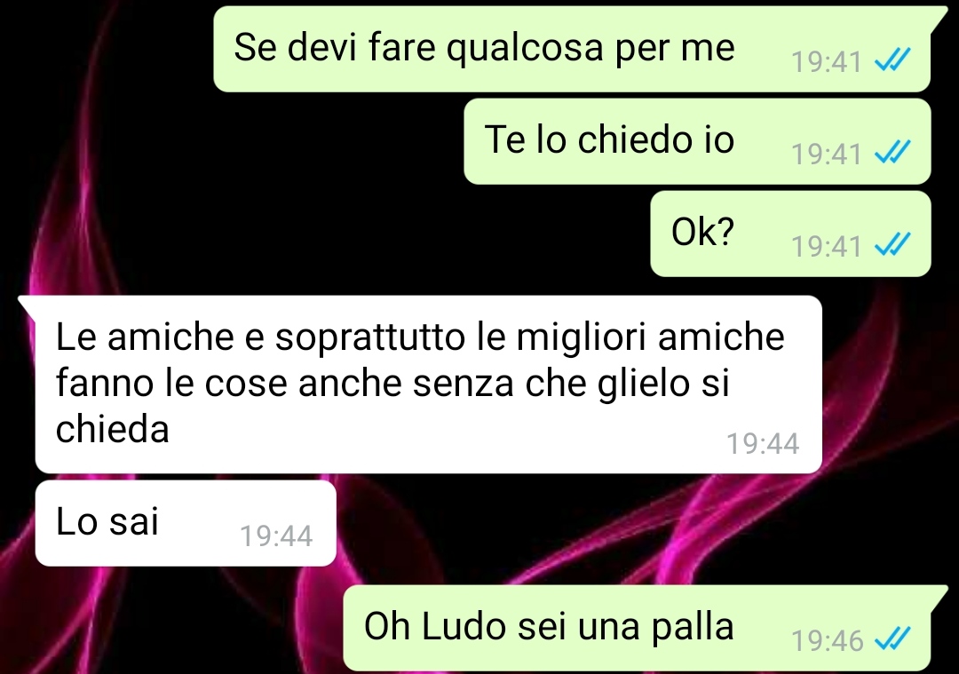Tap the word 'Ludo' in the last message
The height and width of the screenshot is (674, 959).
coord(464,627)
